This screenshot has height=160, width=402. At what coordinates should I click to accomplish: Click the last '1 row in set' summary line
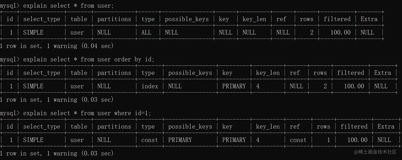(57, 153)
